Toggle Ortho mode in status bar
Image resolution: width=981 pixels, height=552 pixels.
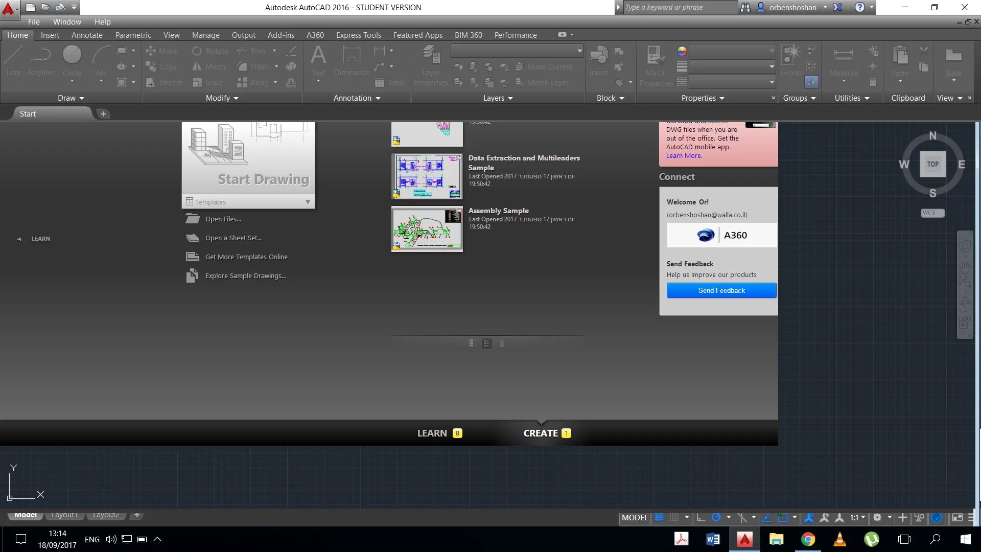pos(701,517)
